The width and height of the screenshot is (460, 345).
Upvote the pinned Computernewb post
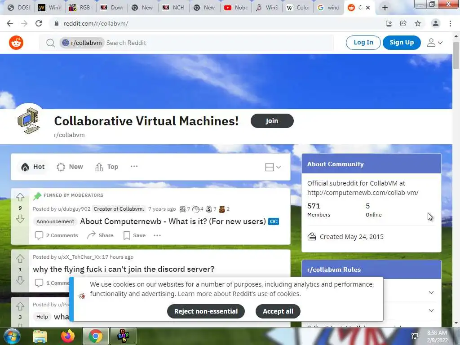(x=20, y=197)
